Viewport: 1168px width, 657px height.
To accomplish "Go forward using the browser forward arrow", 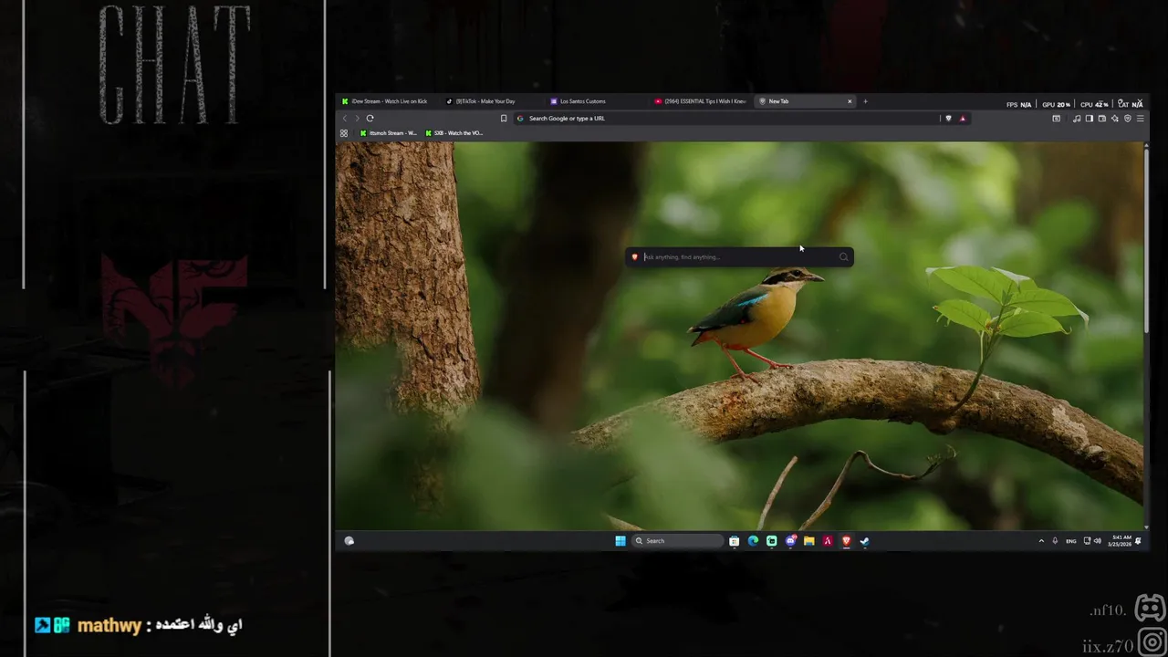I will (357, 118).
